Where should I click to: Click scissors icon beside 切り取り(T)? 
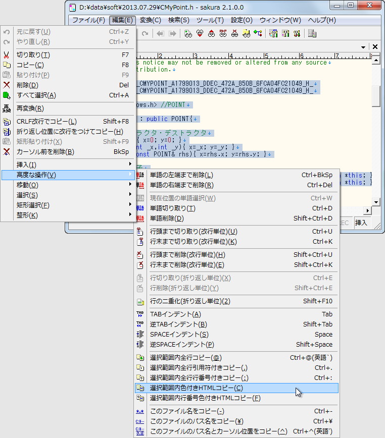[7, 55]
